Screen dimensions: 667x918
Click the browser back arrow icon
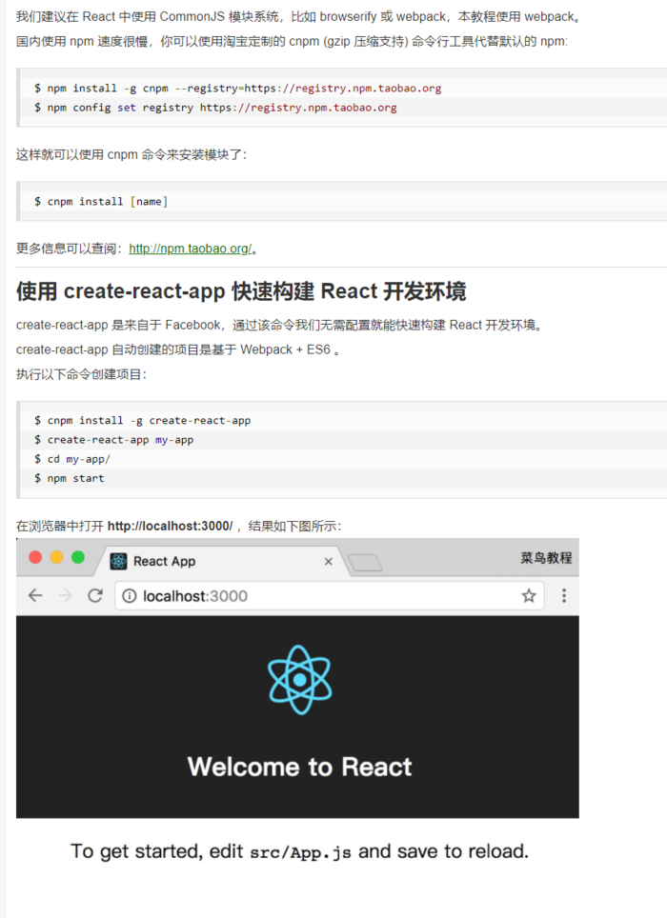coord(35,596)
